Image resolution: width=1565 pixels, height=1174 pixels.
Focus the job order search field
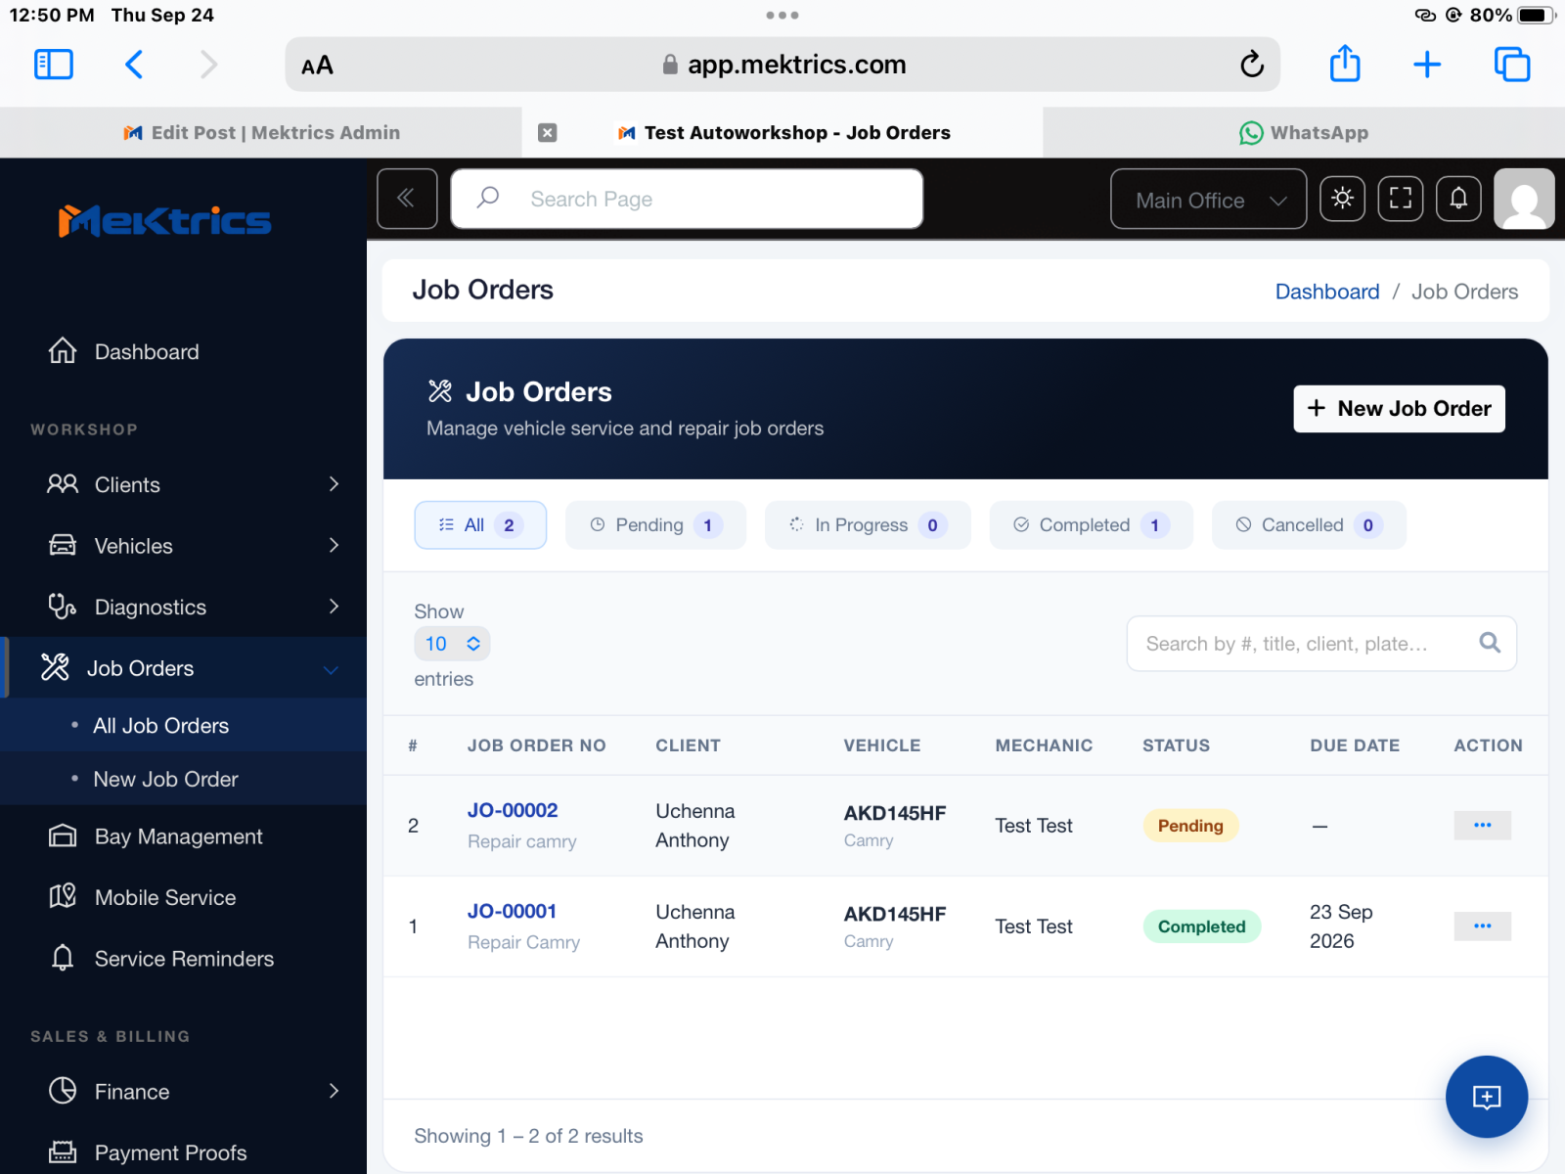click(1321, 644)
